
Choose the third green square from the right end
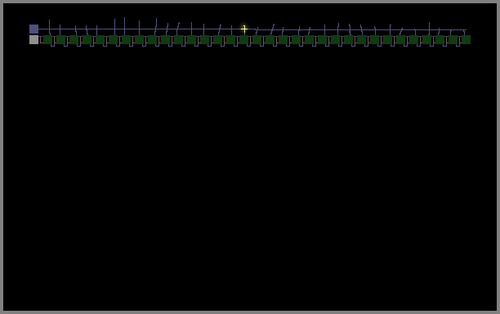pos(440,39)
